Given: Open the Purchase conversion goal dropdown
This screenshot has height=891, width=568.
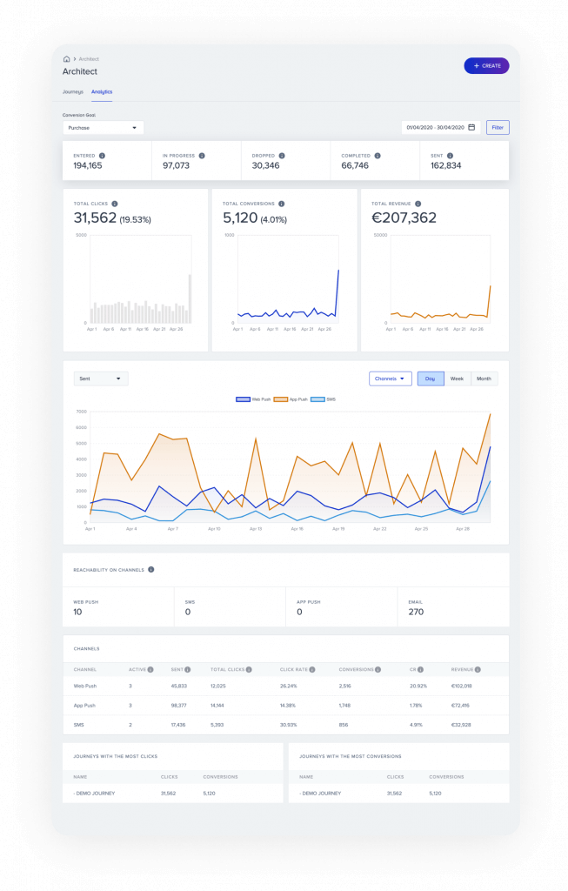Looking at the screenshot, I should point(103,128).
